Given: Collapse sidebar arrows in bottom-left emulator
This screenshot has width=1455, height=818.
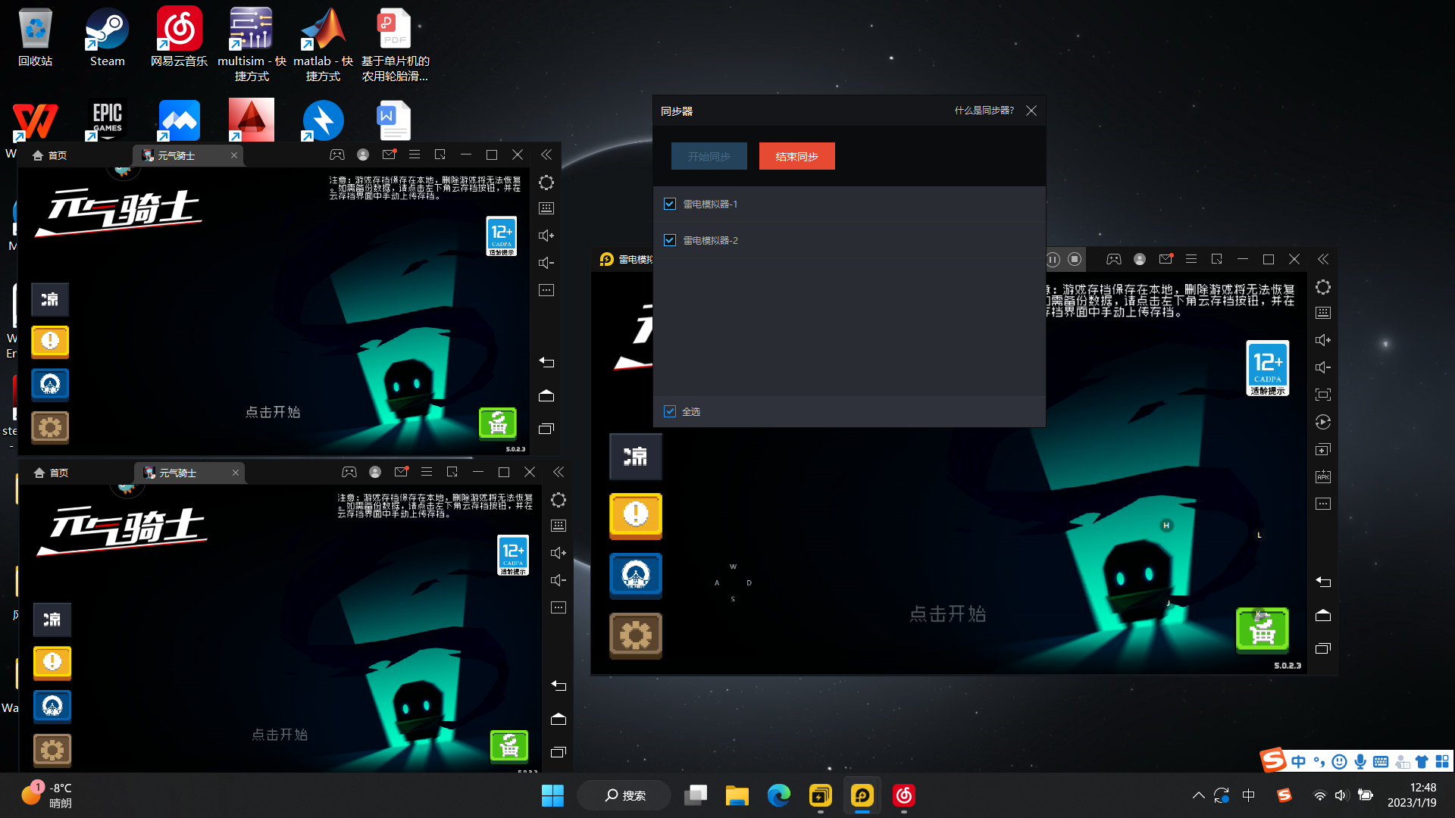Looking at the screenshot, I should [559, 472].
